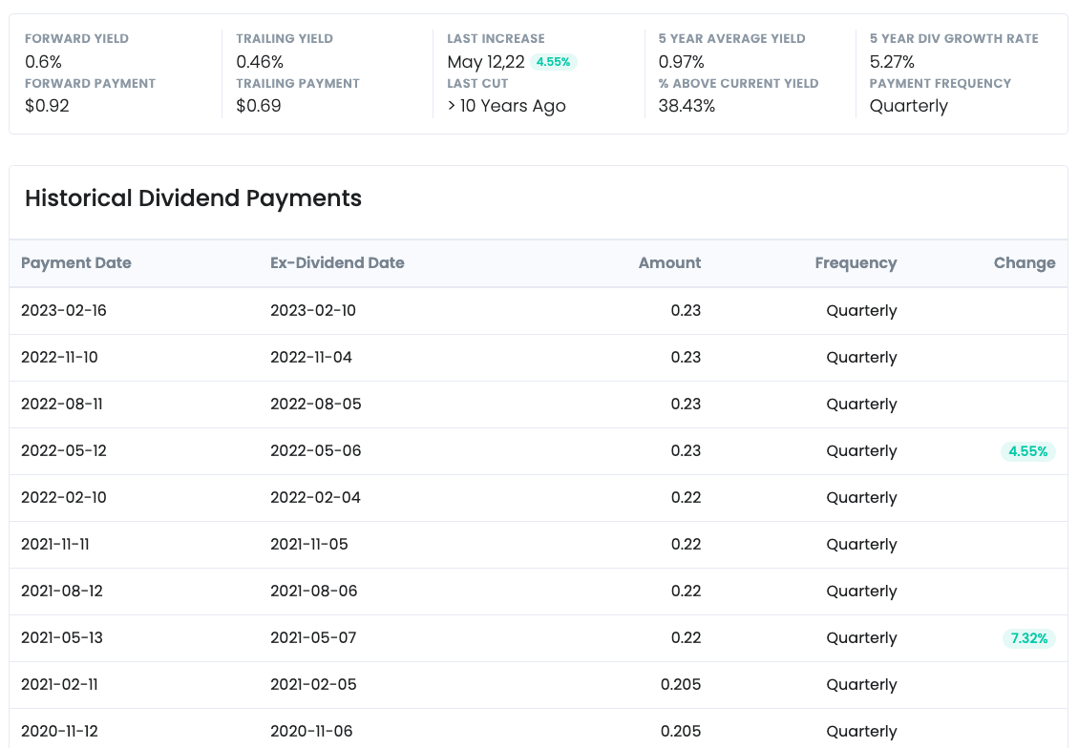Click the Amount column header

669,263
